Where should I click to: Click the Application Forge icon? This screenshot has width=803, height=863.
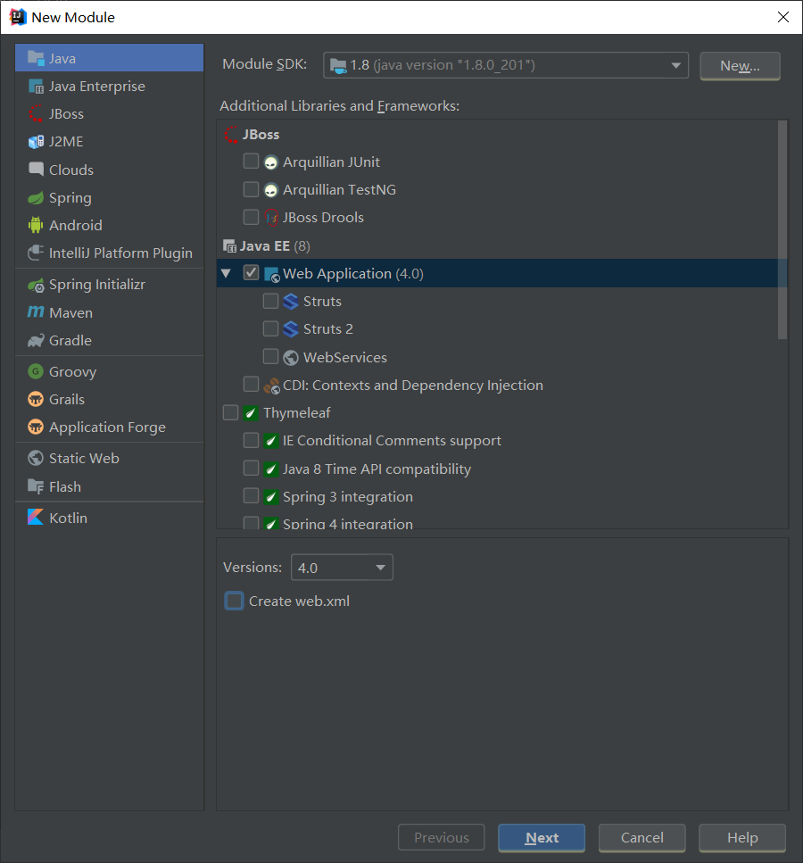(36, 427)
